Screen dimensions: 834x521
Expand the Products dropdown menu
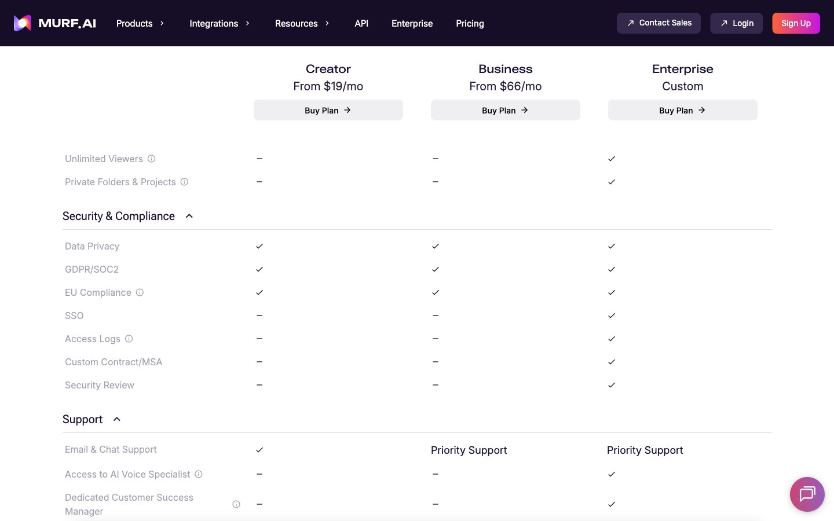tap(140, 23)
